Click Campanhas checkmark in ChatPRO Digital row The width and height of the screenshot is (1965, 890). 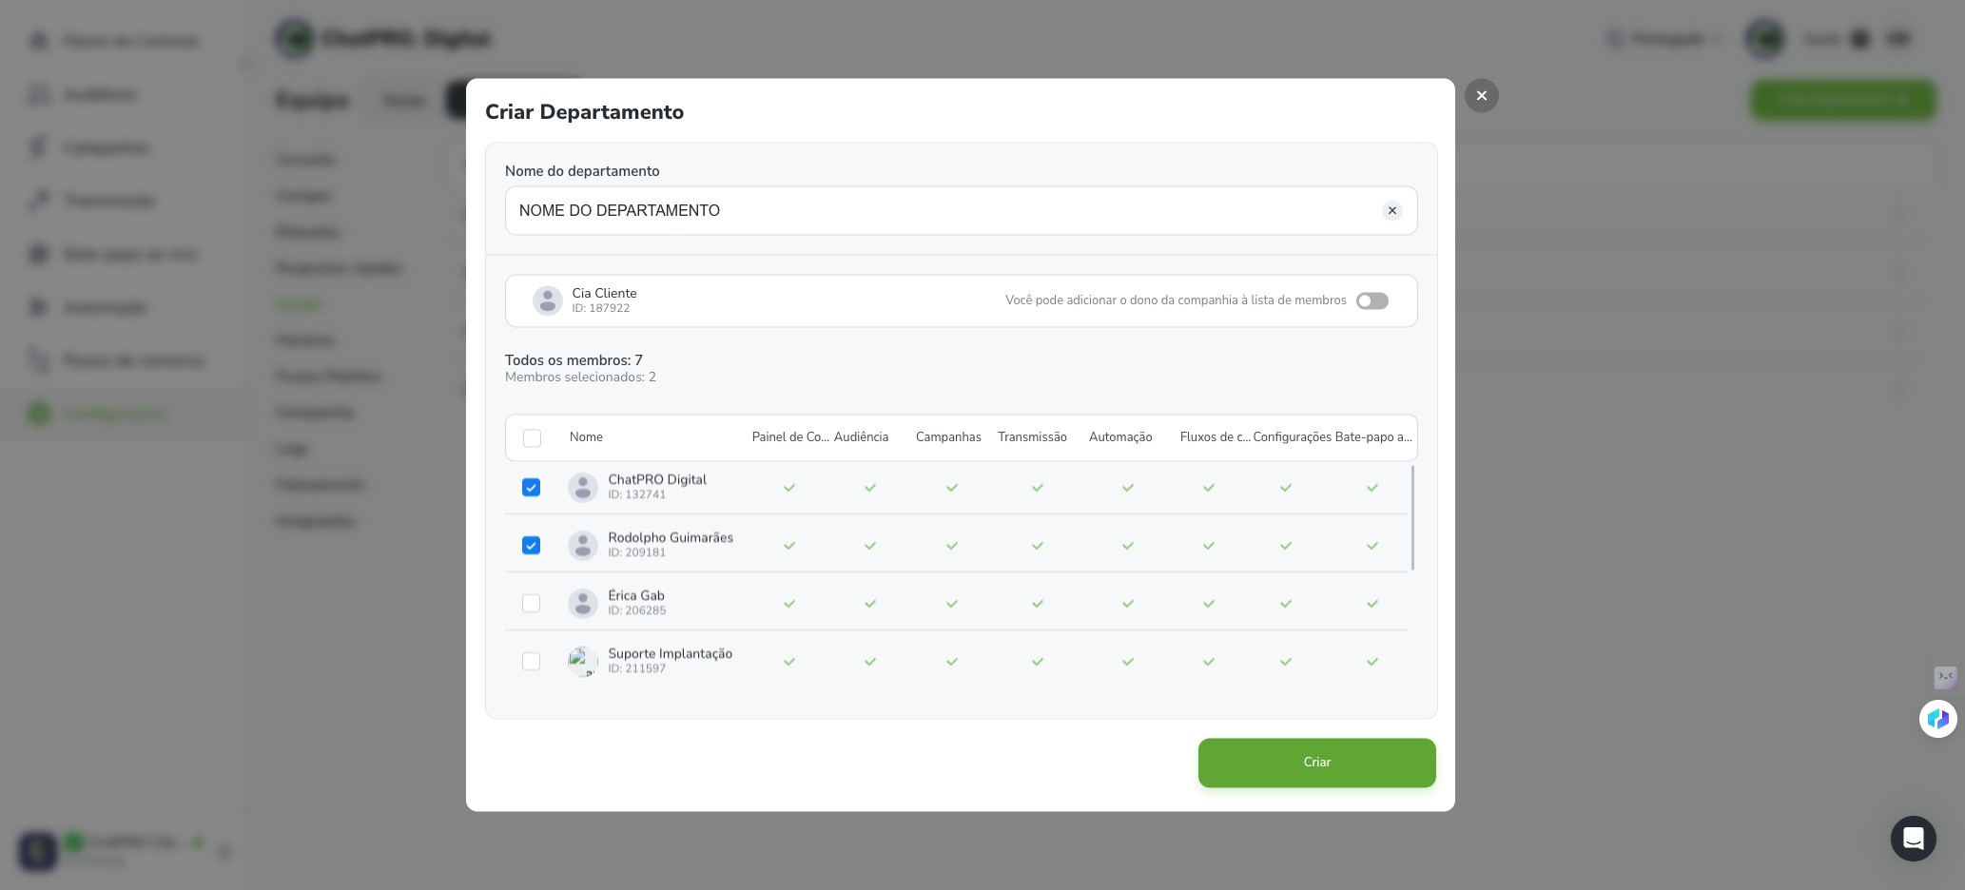click(x=952, y=488)
